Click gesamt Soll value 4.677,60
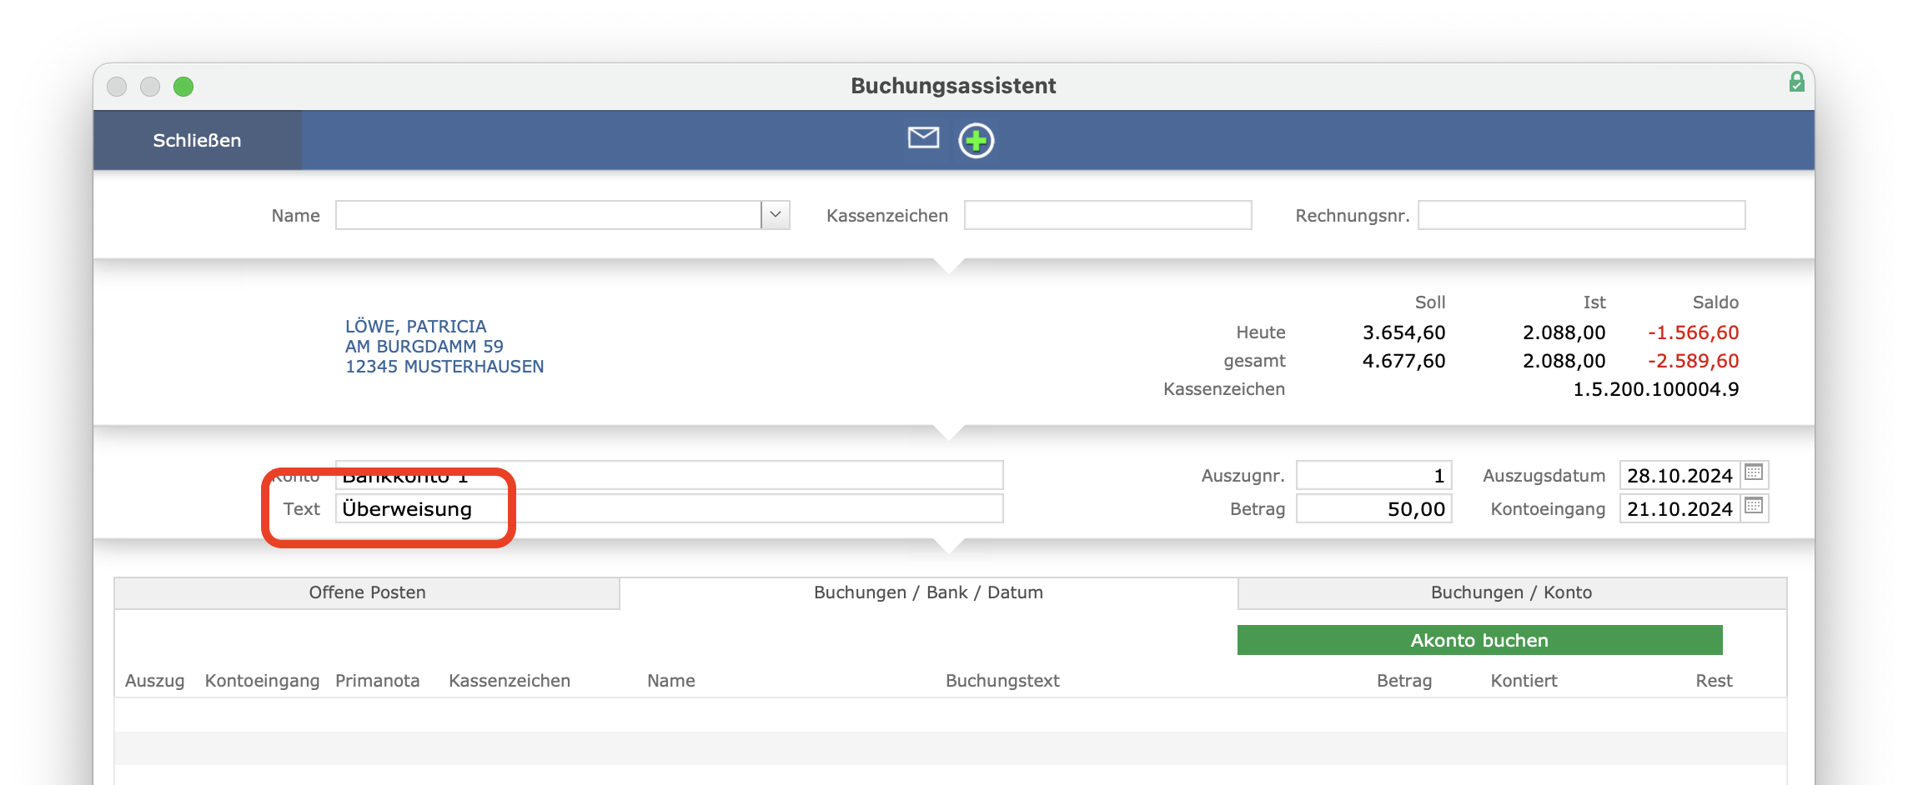The image size is (1908, 785). pos(1403,361)
